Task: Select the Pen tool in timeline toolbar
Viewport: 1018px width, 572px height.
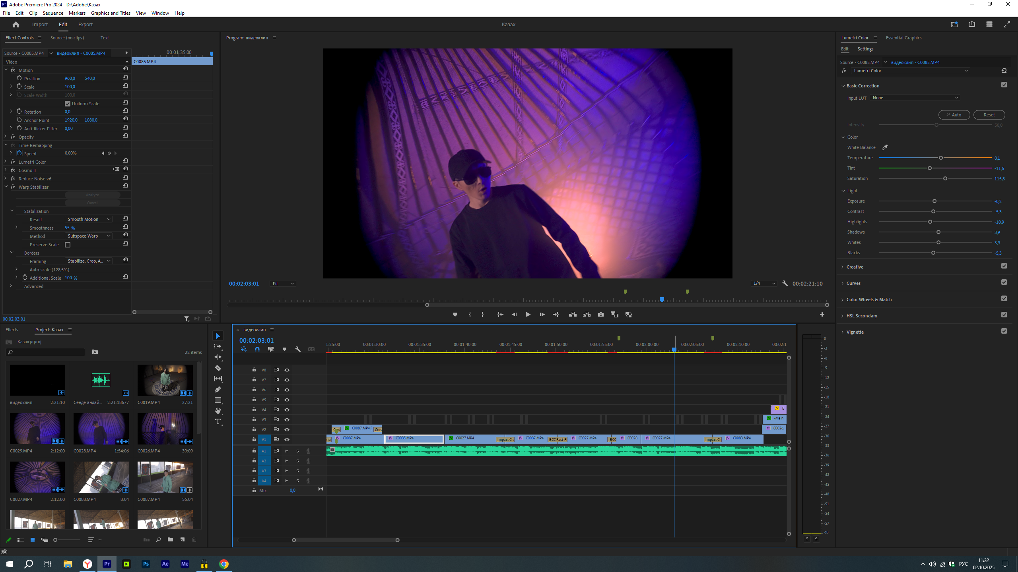Action: tap(218, 389)
